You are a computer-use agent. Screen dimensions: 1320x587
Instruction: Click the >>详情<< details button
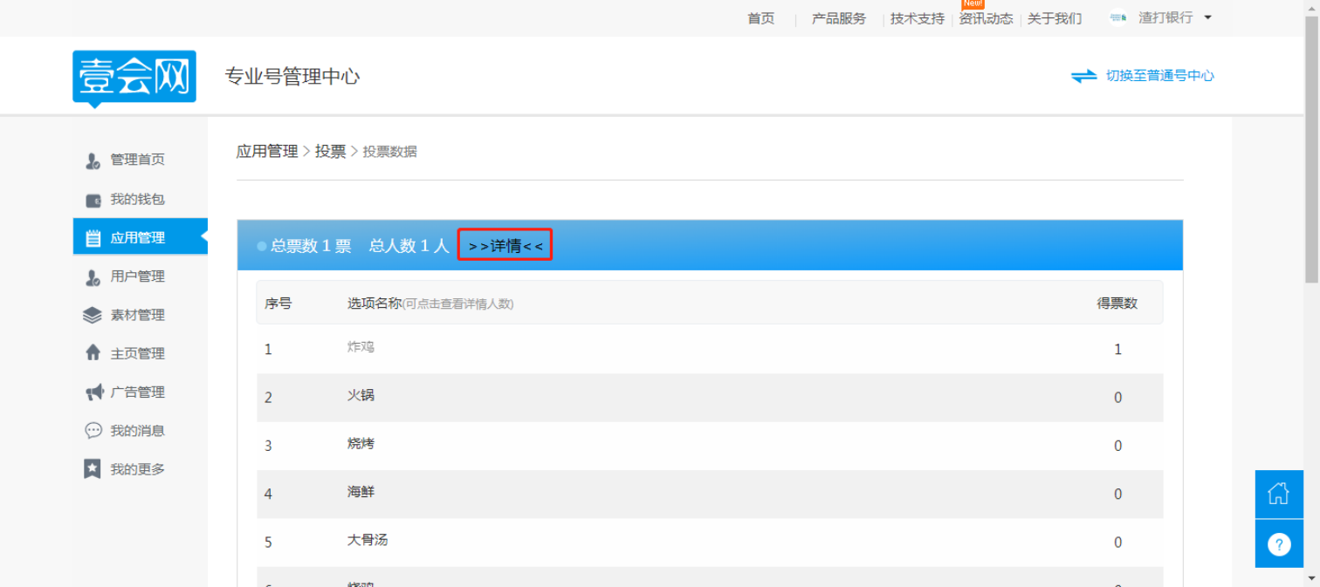(x=505, y=246)
